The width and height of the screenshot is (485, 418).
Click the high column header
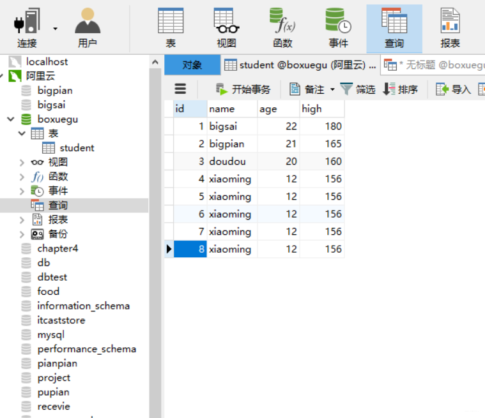321,108
